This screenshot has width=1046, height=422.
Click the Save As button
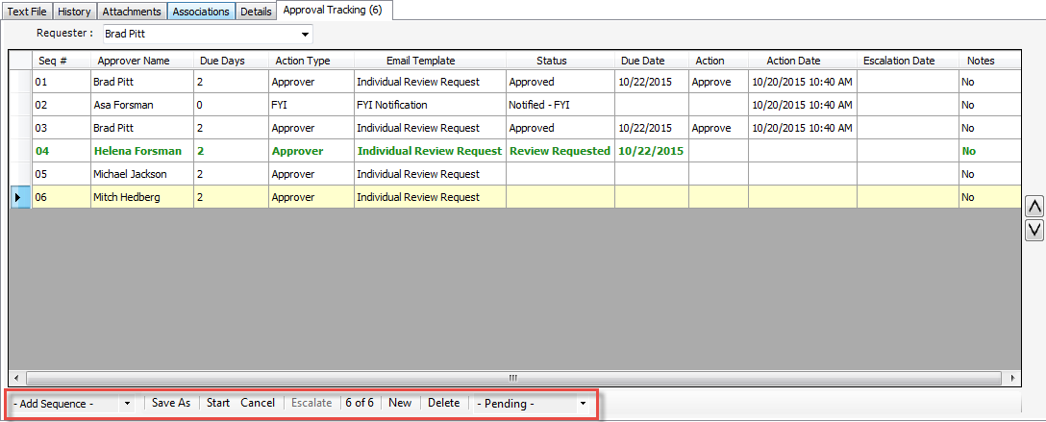(x=171, y=403)
